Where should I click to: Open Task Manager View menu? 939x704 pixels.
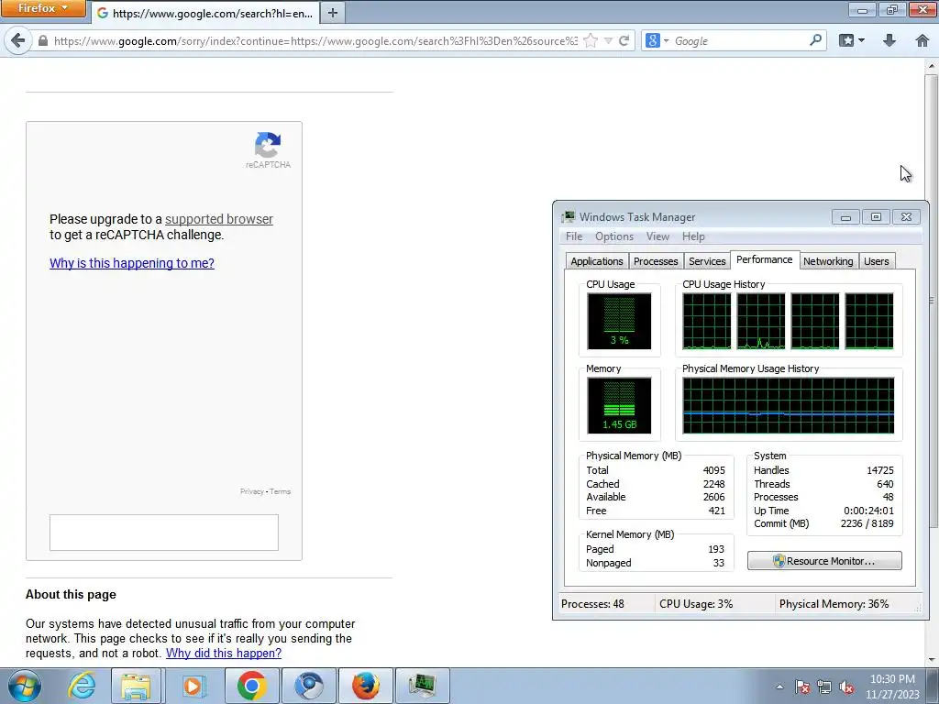657,236
